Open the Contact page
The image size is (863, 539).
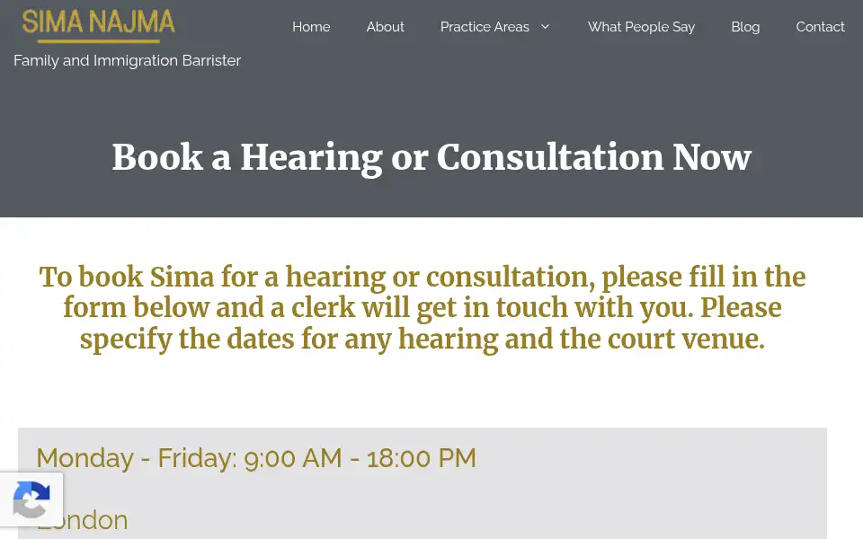pos(820,26)
